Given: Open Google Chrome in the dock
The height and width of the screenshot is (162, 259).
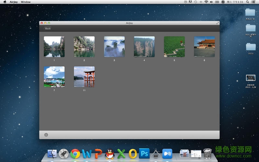Looking at the screenshot, I should coord(75,154).
